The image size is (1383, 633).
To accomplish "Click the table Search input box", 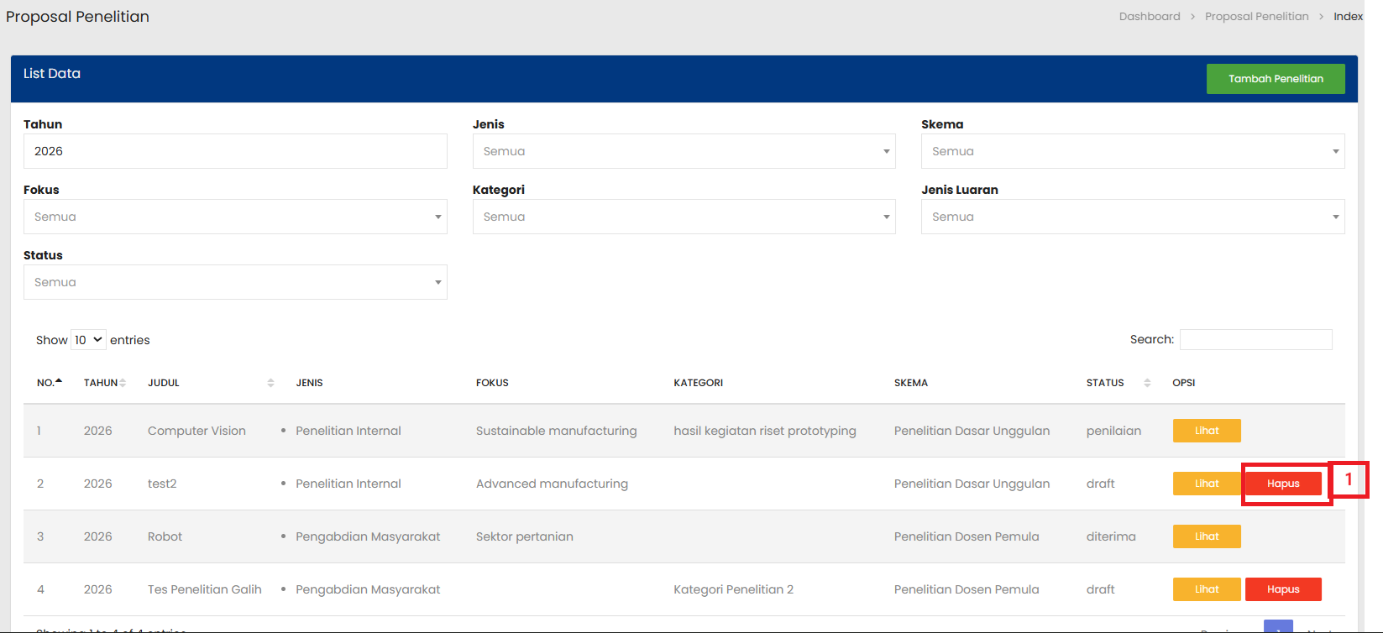I will (1255, 339).
